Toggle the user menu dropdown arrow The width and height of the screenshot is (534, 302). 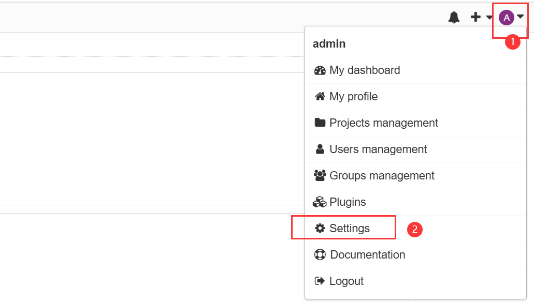coord(520,16)
